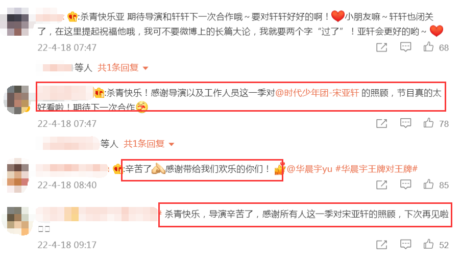Like the comment with 85 likes

click(x=428, y=185)
